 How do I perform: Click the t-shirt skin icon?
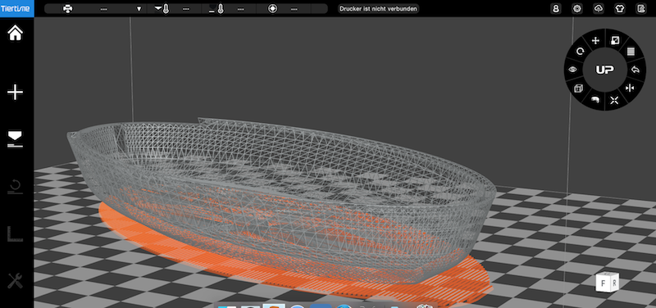[620, 8]
